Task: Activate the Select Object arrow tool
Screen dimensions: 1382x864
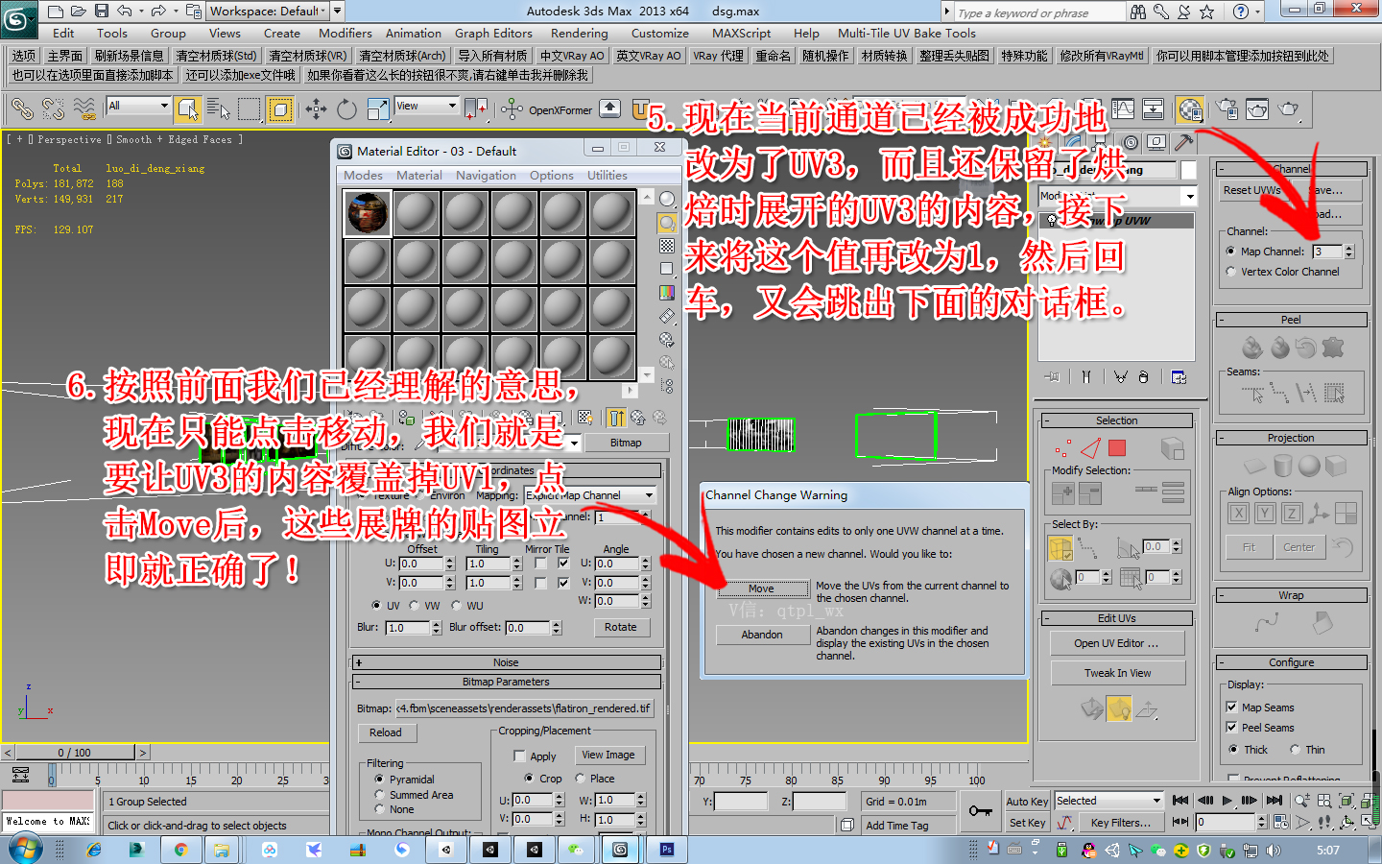Action: (188, 109)
